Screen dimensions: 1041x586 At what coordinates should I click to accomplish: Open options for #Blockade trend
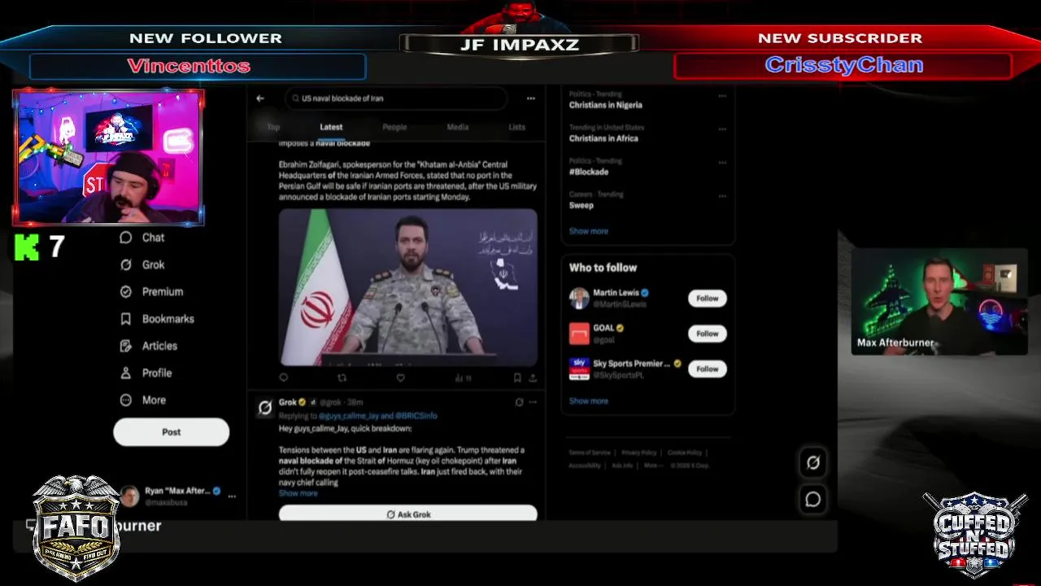pos(722,163)
